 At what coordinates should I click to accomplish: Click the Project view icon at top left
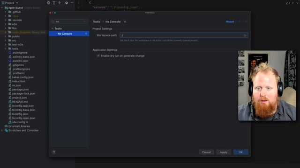[x=3, y=3]
